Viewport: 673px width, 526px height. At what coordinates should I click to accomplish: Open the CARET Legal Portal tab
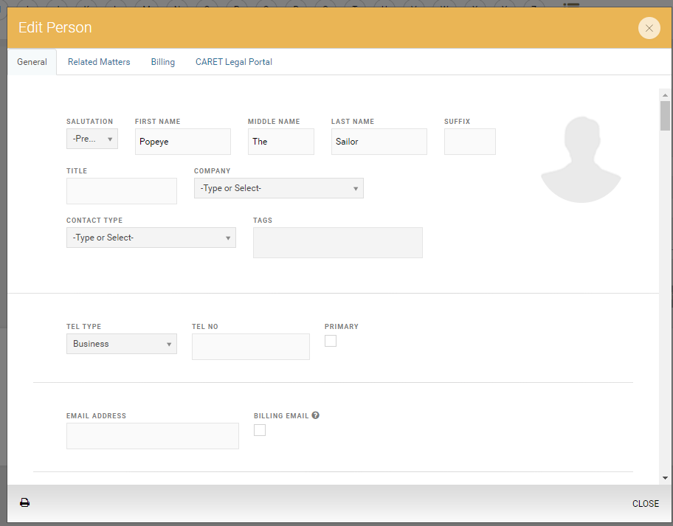point(234,62)
